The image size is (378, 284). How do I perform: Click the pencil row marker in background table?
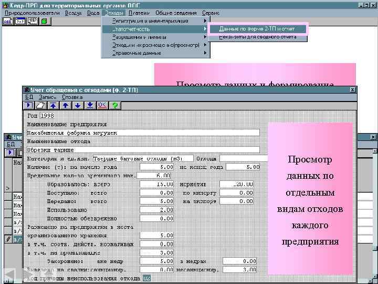(8, 239)
